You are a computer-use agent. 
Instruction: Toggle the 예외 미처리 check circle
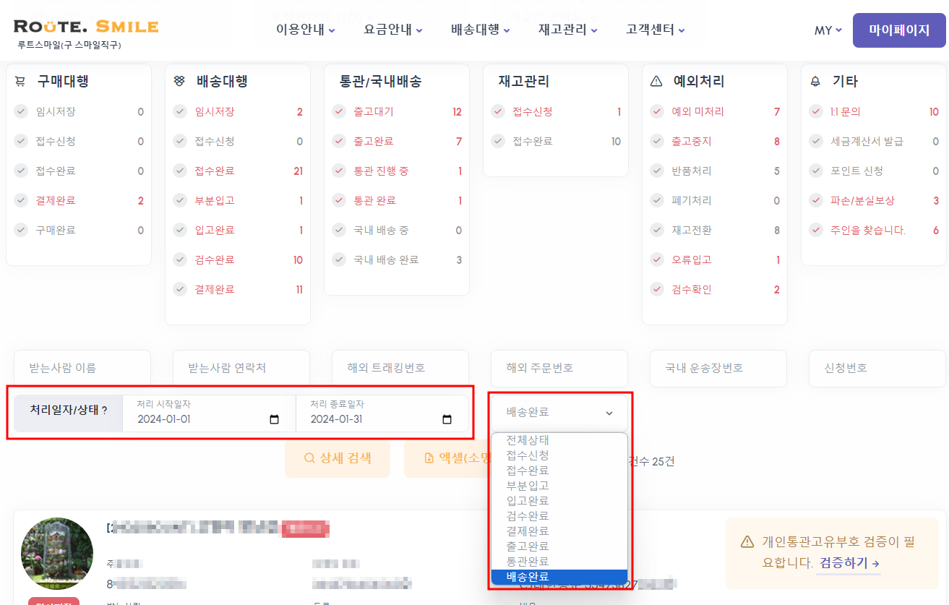coord(656,112)
